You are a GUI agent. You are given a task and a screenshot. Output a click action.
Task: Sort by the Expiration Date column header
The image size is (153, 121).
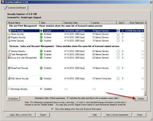[77, 23]
